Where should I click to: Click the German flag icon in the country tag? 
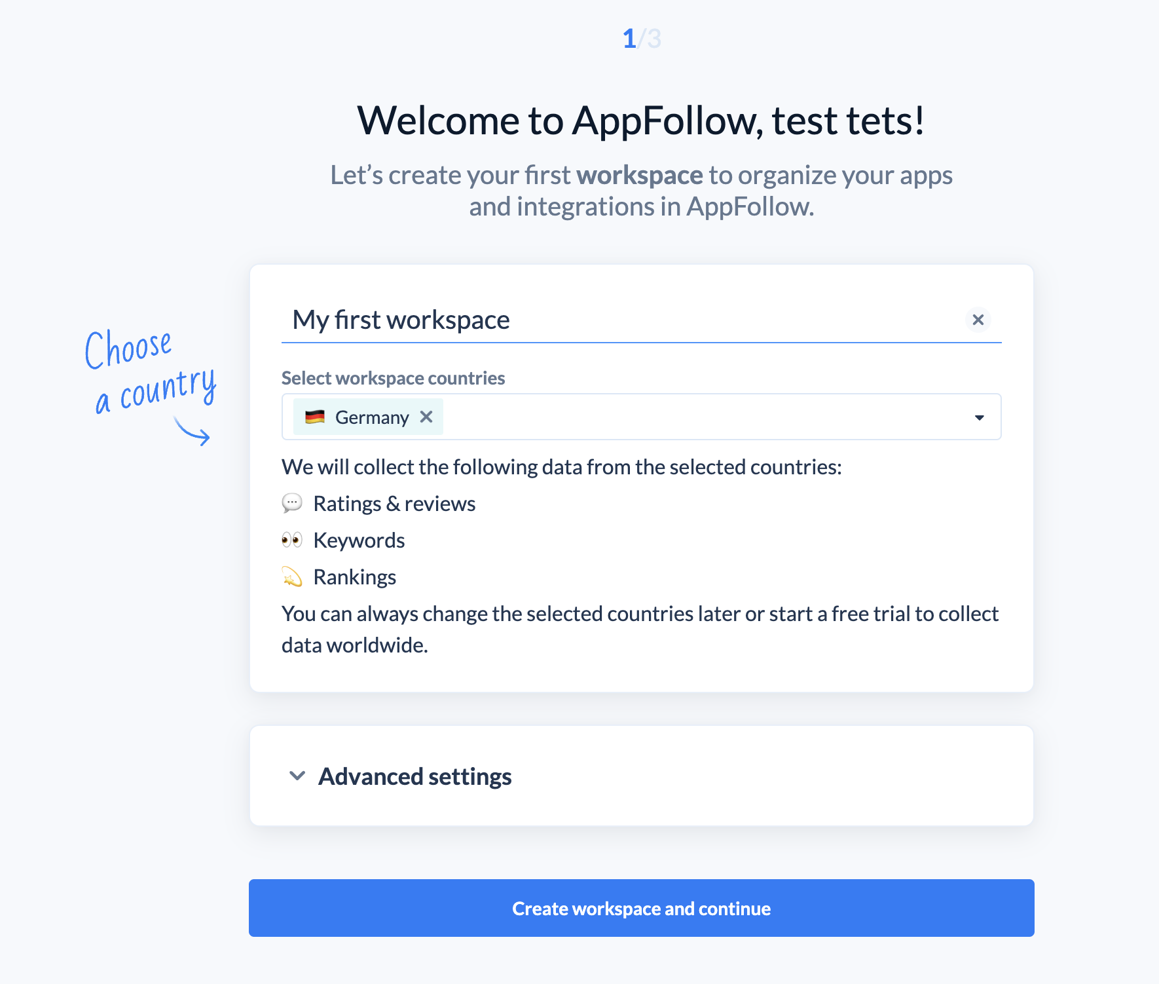coord(314,417)
